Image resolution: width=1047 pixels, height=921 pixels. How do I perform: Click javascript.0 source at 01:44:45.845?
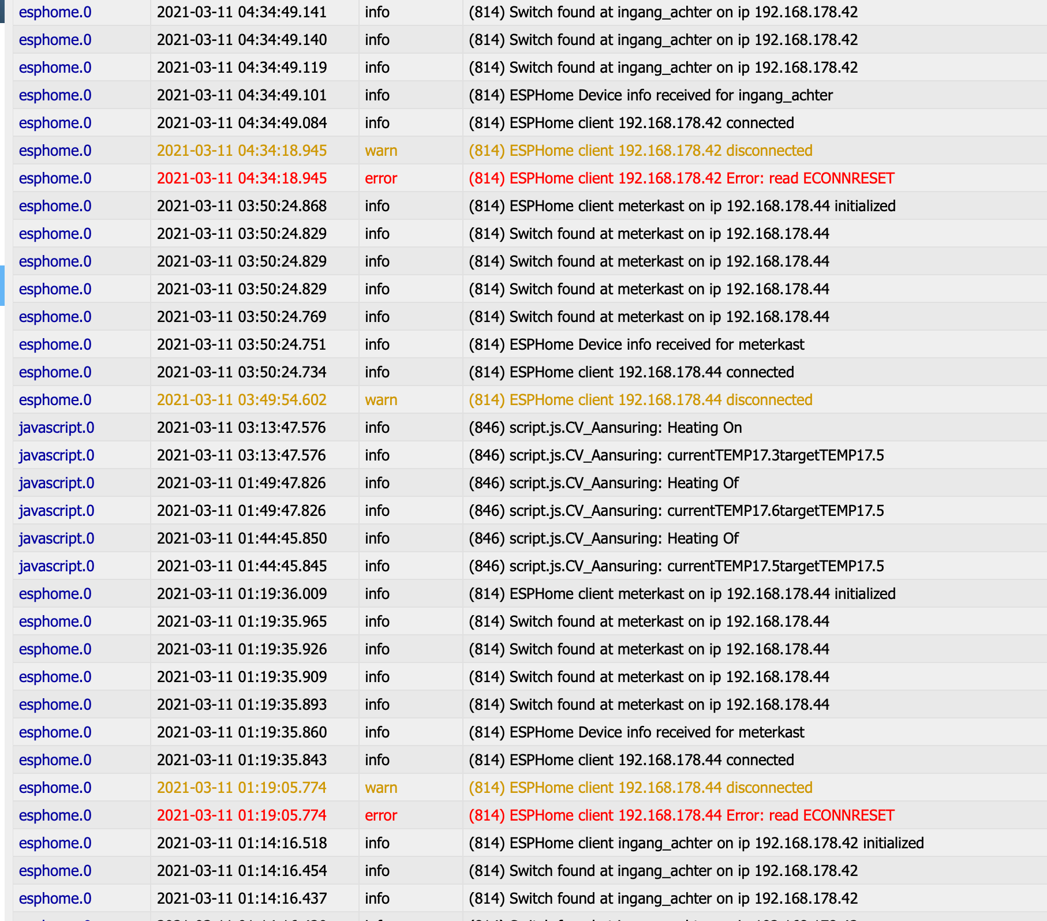(57, 566)
